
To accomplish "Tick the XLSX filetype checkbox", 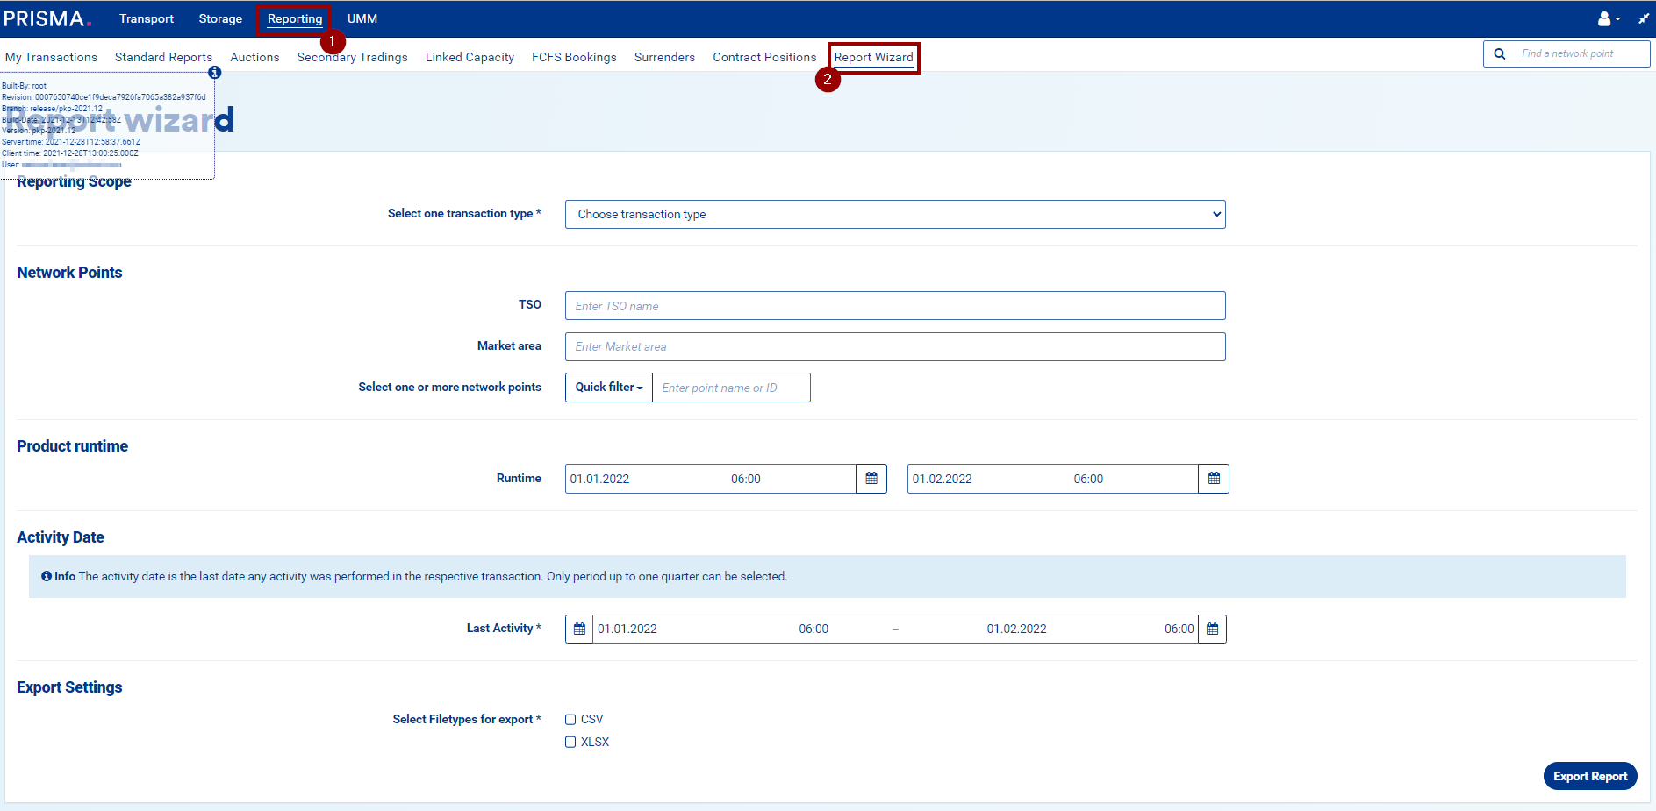I will pos(570,742).
